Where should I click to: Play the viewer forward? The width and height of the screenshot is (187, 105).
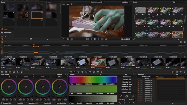tap(98, 39)
